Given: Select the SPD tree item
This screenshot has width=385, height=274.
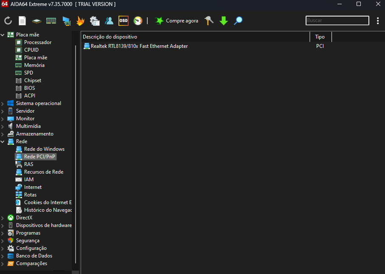Looking at the screenshot, I should pyautogui.click(x=28, y=73).
